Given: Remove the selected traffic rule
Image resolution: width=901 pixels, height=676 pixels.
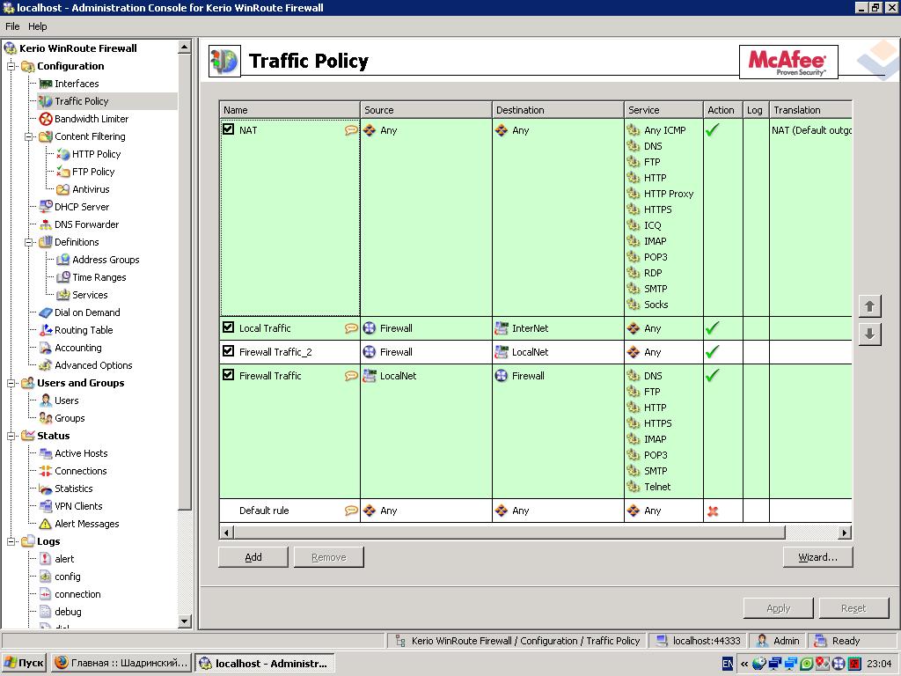Looking at the screenshot, I should coord(329,557).
